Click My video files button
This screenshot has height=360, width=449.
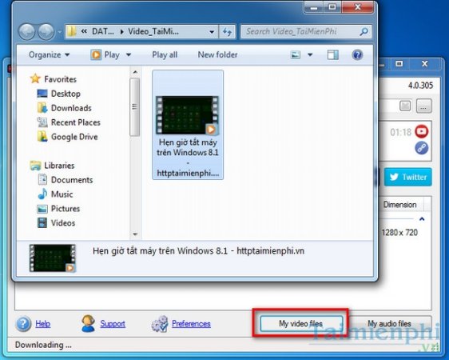tap(301, 324)
